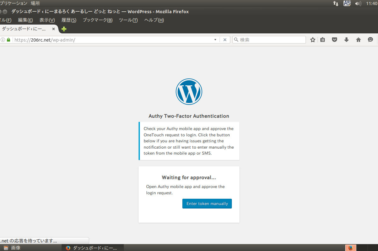This screenshot has height=251, width=378.
Task: Bookmark this page with the star icon
Action: click(312, 40)
